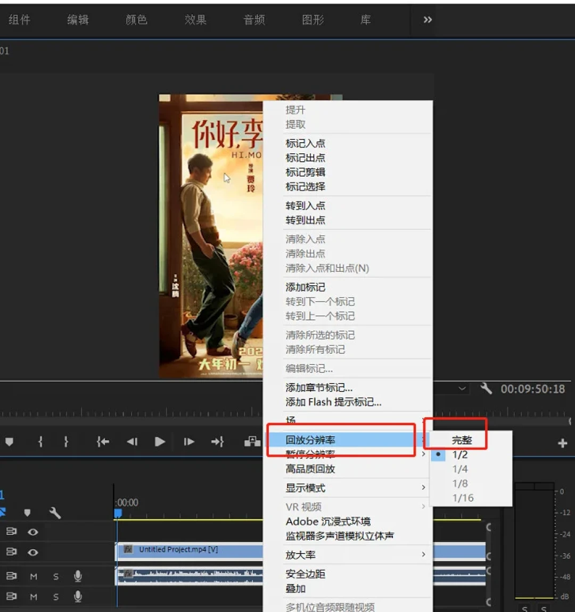The width and height of the screenshot is (575, 612).
Task: Hide the top video track with its eye icon
Action: (33, 532)
